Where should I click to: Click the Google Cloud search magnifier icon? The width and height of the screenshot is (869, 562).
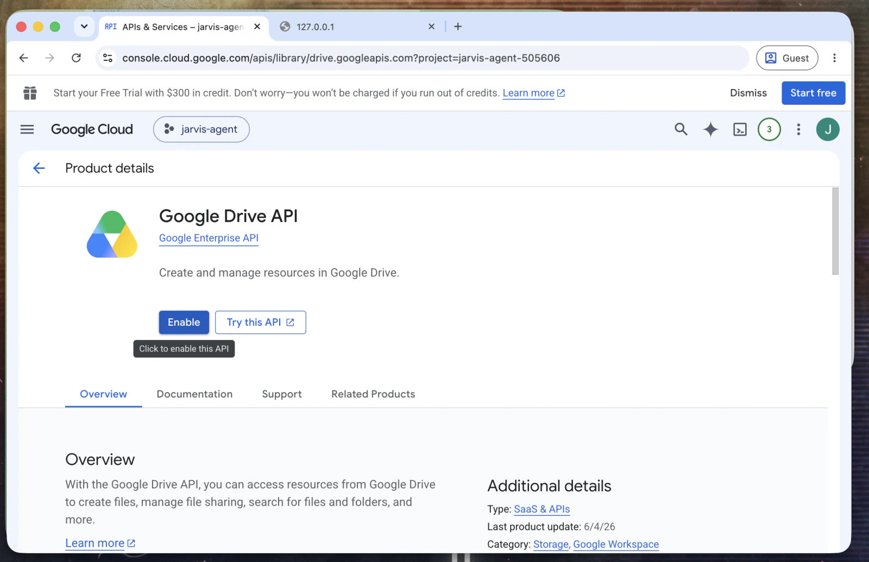pos(681,129)
